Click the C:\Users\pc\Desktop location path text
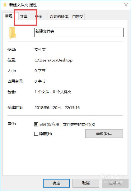The width and height of the screenshot is (131, 191). (54, 60)
